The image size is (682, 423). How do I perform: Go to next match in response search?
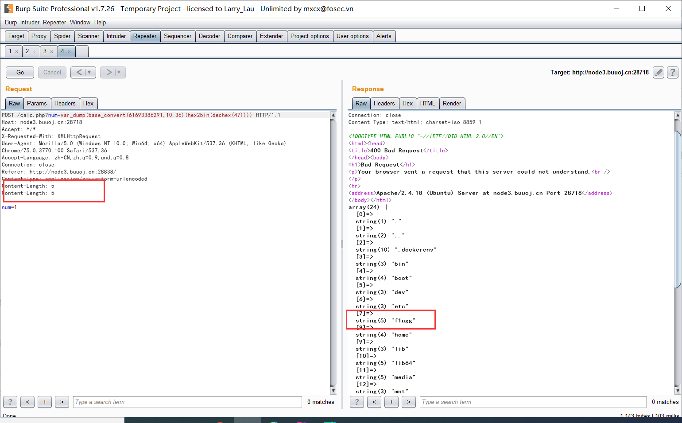409,402
